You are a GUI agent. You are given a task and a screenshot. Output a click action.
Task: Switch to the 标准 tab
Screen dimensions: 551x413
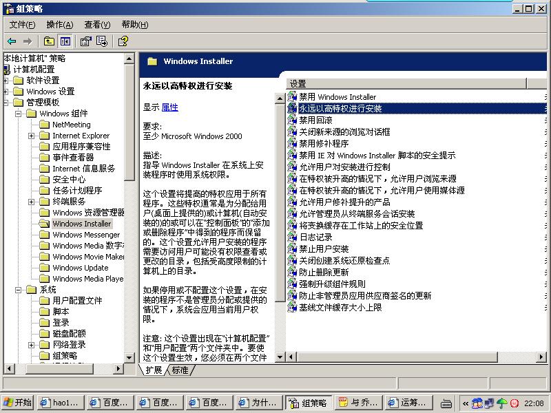pyautogui.click(x=180, y=370)
